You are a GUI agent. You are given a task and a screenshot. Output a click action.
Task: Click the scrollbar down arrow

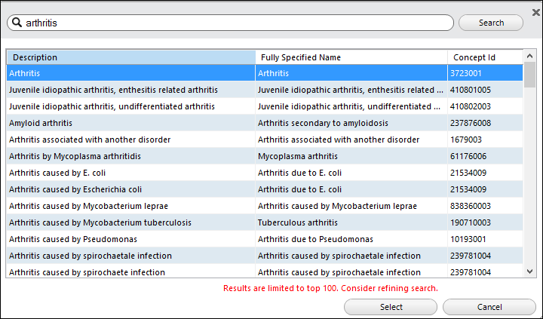529,271
